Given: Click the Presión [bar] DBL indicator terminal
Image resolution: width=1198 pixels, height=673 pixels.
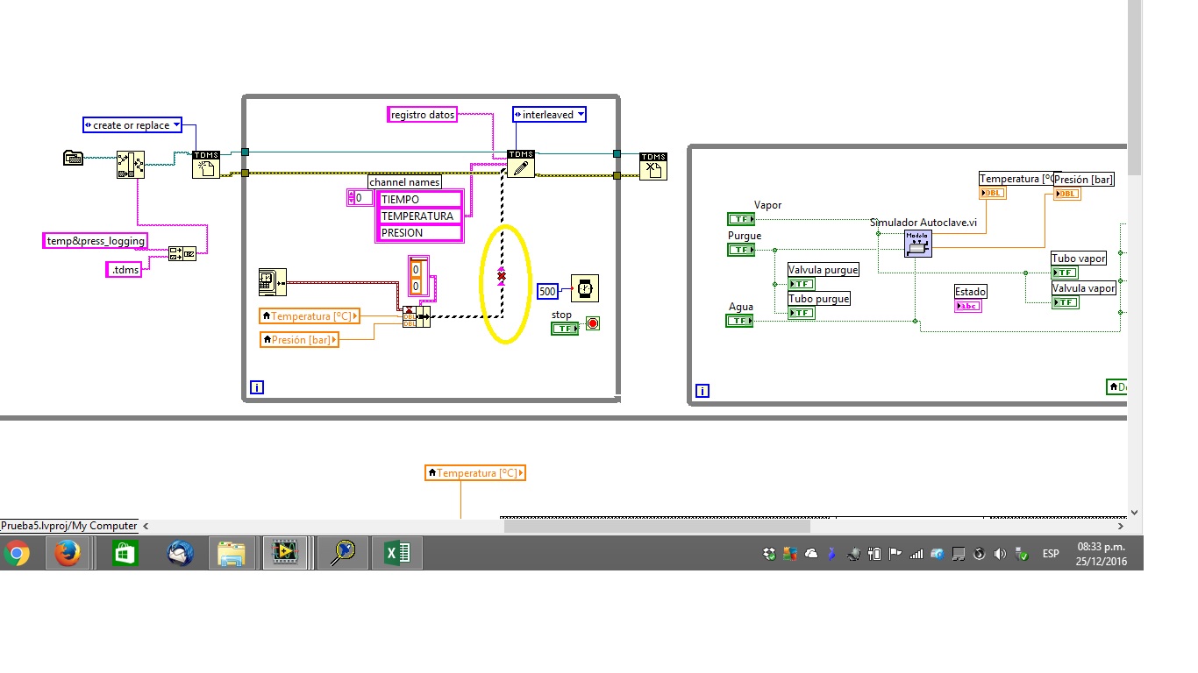Looking at the screenshot, I should [1066, 193].
